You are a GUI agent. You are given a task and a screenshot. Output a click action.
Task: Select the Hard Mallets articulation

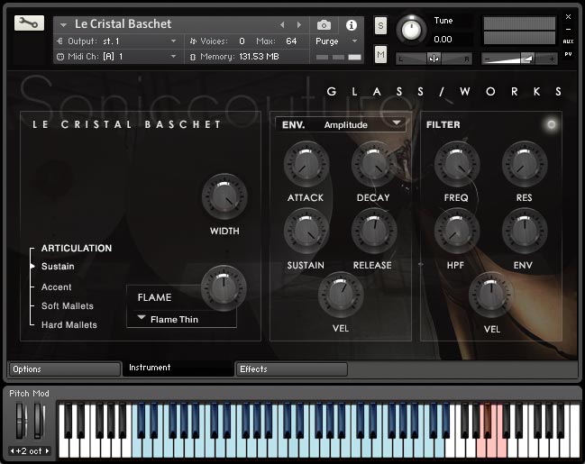[69, 325]
